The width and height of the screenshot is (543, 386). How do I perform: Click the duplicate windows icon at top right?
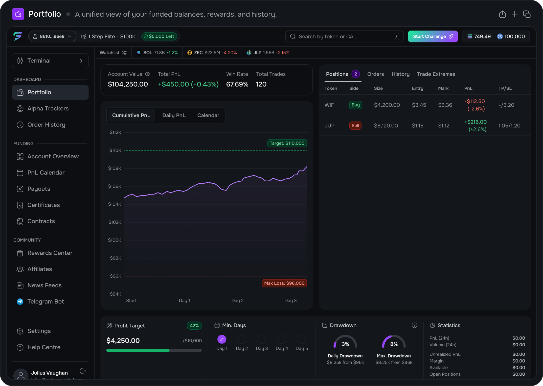coord(527,14)
